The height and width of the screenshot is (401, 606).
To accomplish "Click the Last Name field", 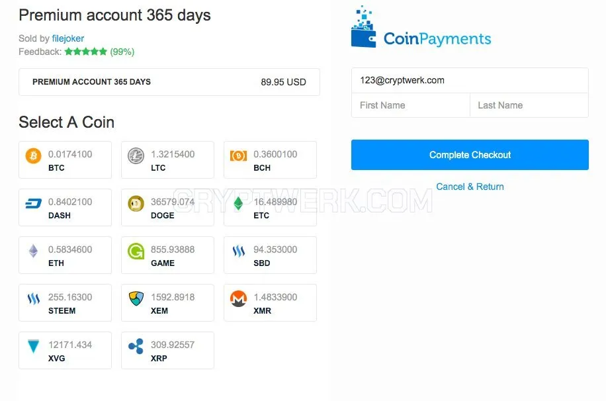I will (529, 105).
